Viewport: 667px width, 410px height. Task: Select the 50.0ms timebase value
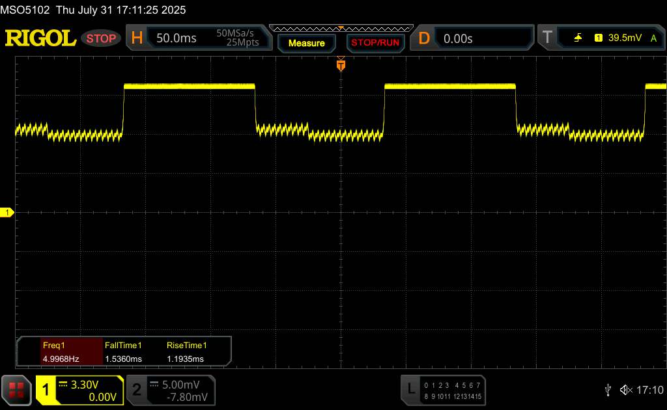[x=177, y=38]
